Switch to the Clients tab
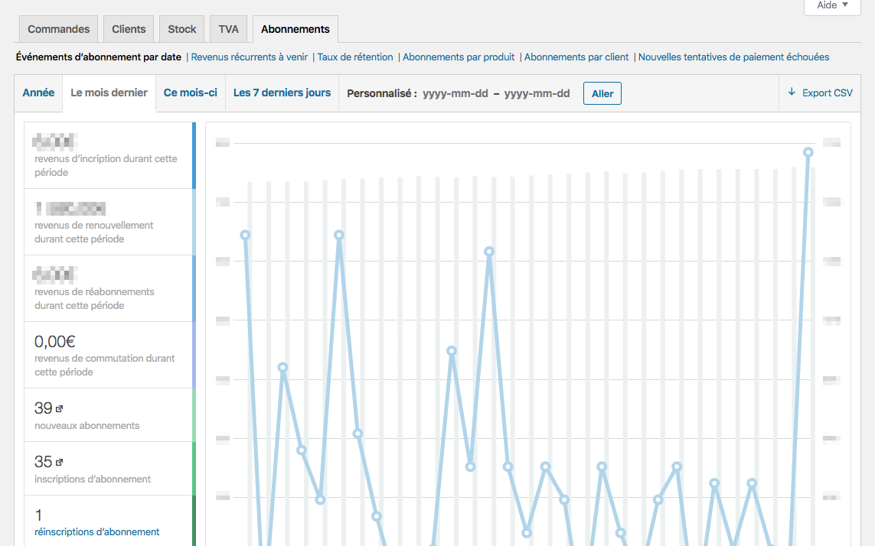Image resolution: width=875 pixels, height=546 pixels. [x=128, y=28]
